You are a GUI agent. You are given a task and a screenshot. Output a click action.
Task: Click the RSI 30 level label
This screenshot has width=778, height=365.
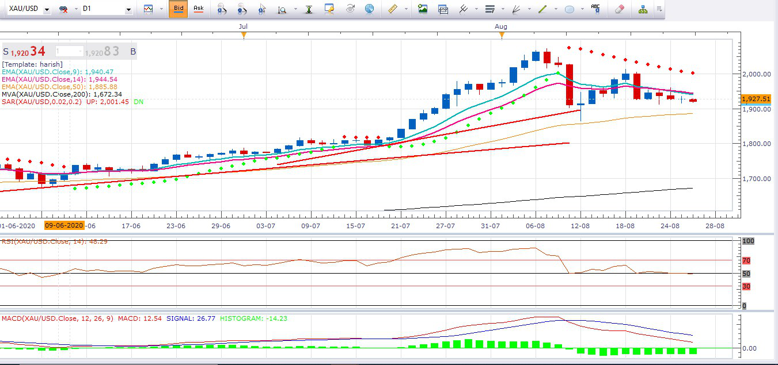click(746, 286)
